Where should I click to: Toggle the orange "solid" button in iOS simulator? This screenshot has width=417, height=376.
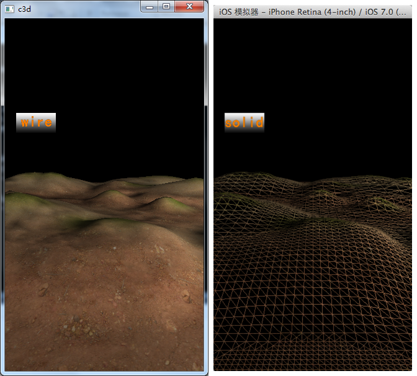[x=244, y=123]
